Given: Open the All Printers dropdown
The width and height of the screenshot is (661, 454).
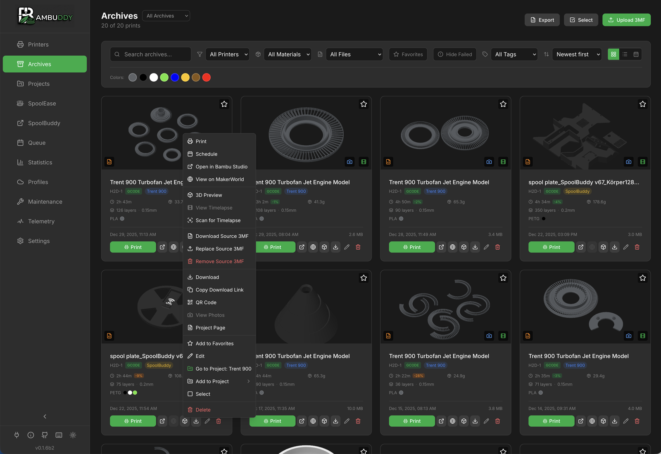Looking at the screenshot, I should pos(227,54).
